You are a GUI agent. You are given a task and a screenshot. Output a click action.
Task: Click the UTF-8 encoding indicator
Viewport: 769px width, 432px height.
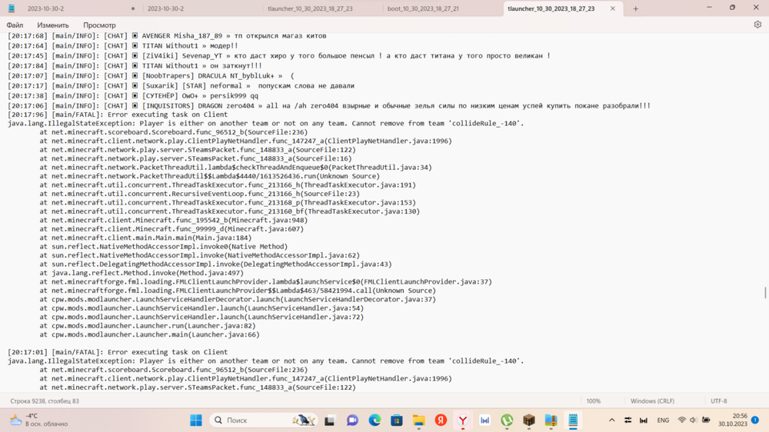click(719, 401)
